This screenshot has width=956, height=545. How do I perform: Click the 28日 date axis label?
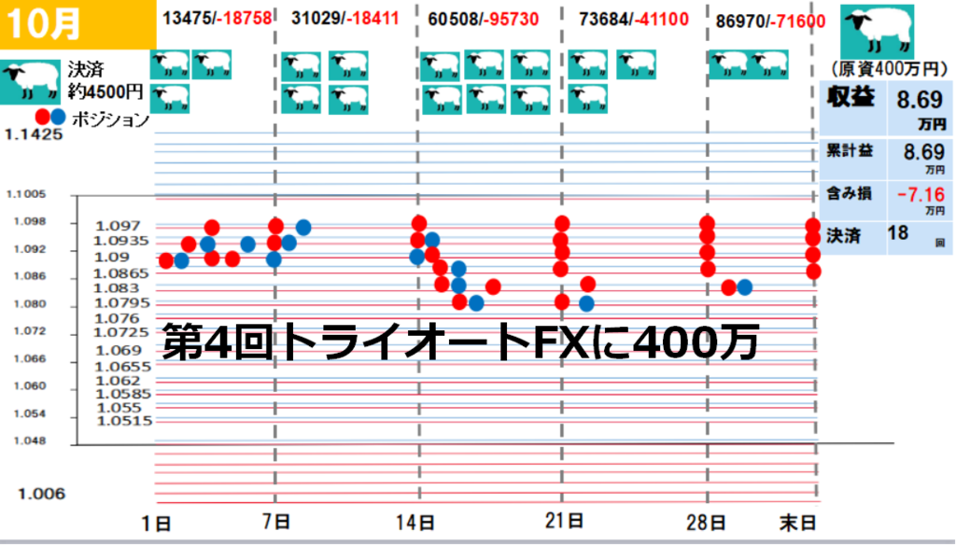pos(706,523)
